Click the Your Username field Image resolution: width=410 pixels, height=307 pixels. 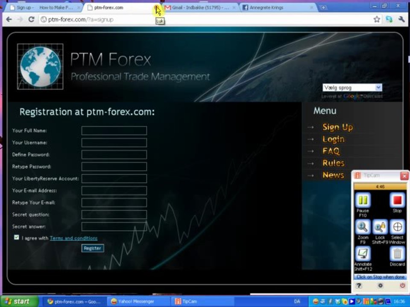[x=114, y=142]
